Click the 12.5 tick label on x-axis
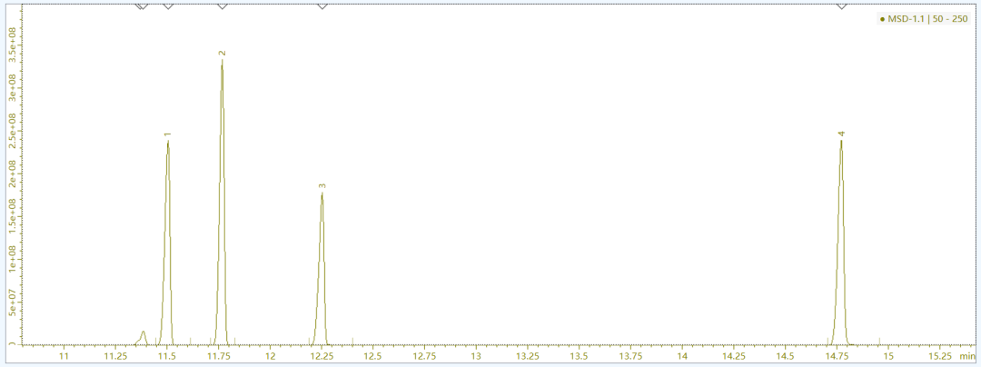Image resolution: width=981 pixels, height=367 pixels. point(372,357)
